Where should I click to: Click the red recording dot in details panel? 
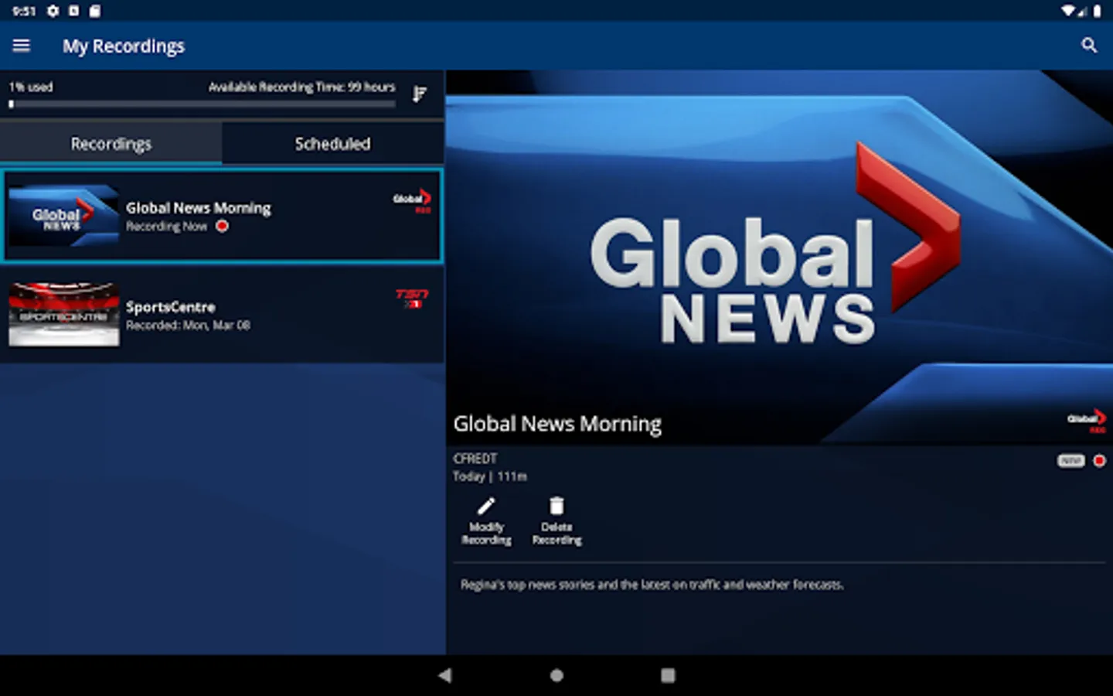tap(1099, 461)
